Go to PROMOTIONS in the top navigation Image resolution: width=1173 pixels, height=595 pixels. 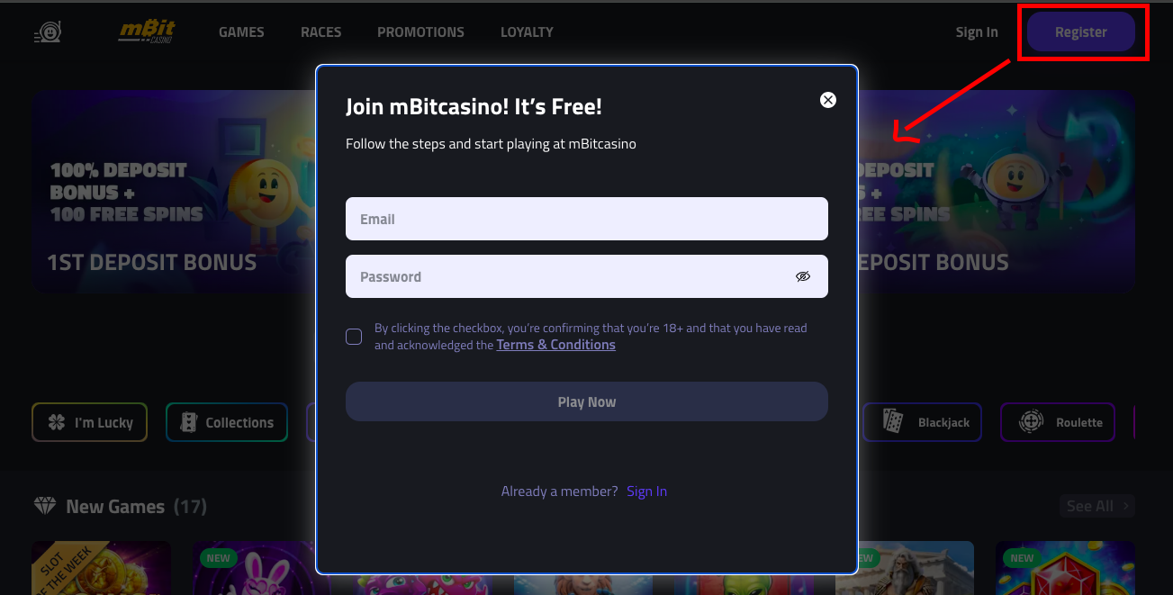[420, 32]
